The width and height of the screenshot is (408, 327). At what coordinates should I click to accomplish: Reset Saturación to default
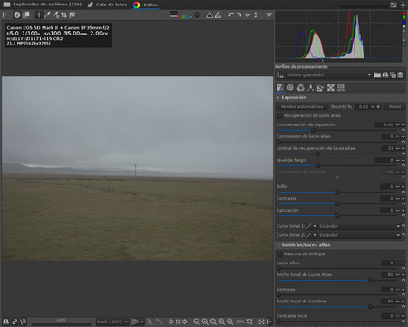[403, 215]
